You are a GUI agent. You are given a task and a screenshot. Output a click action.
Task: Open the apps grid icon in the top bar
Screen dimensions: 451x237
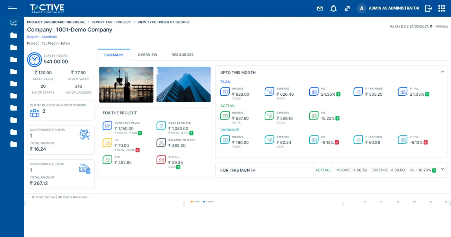442,8
